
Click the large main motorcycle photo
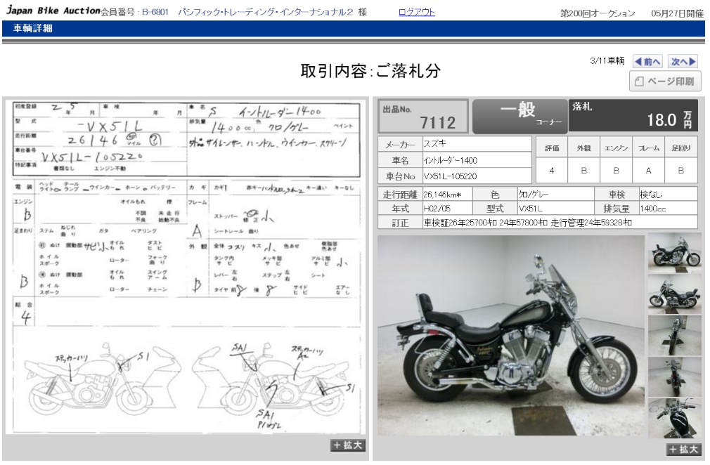pyautogui.click(x=510, y=335)
